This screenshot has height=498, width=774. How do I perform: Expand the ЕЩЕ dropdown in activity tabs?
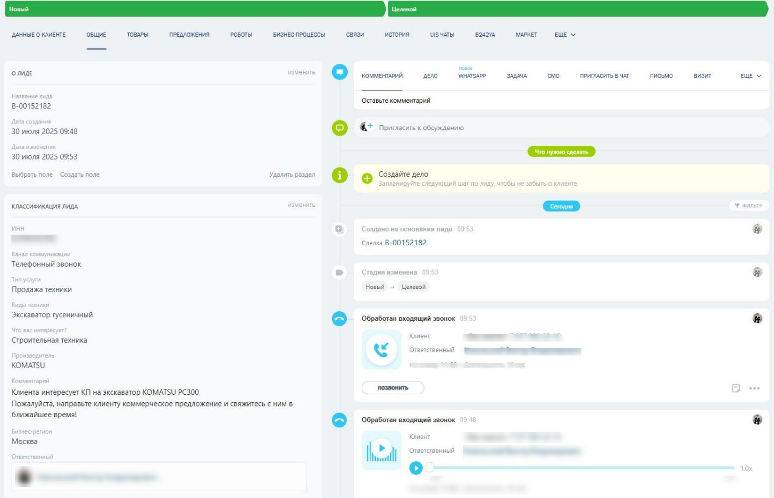coord(751,76)
